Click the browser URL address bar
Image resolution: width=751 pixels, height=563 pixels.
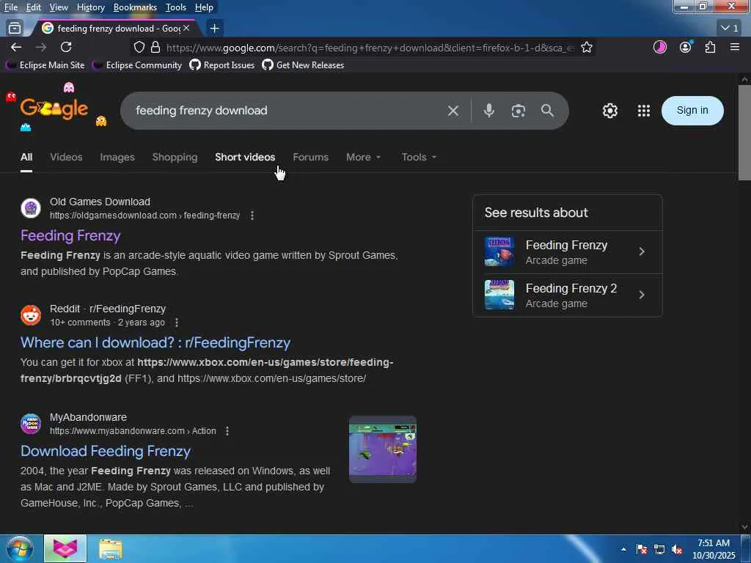pyautogui.click(x=370, y=48)
